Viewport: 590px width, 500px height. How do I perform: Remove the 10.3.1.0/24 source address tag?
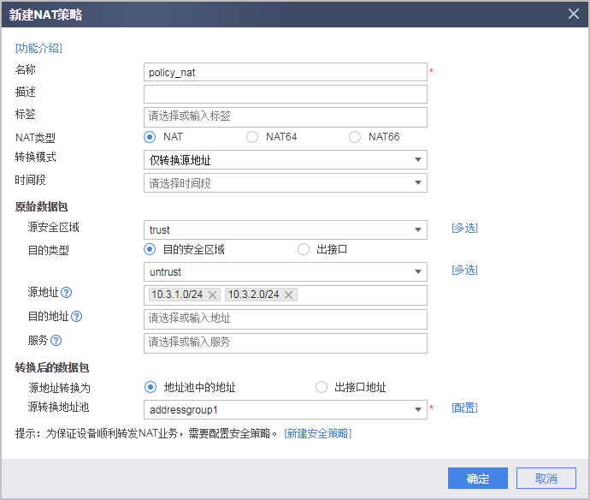(212, 295)
